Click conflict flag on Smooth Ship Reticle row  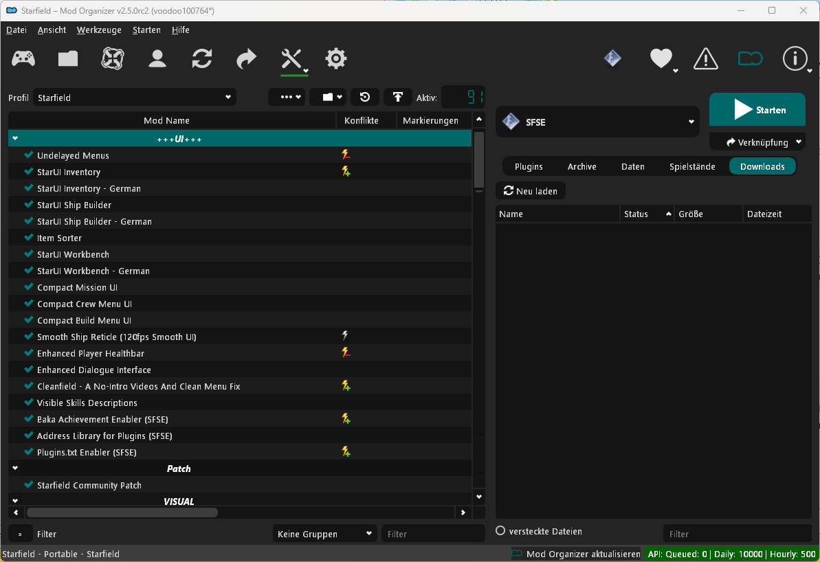(345, 336)
